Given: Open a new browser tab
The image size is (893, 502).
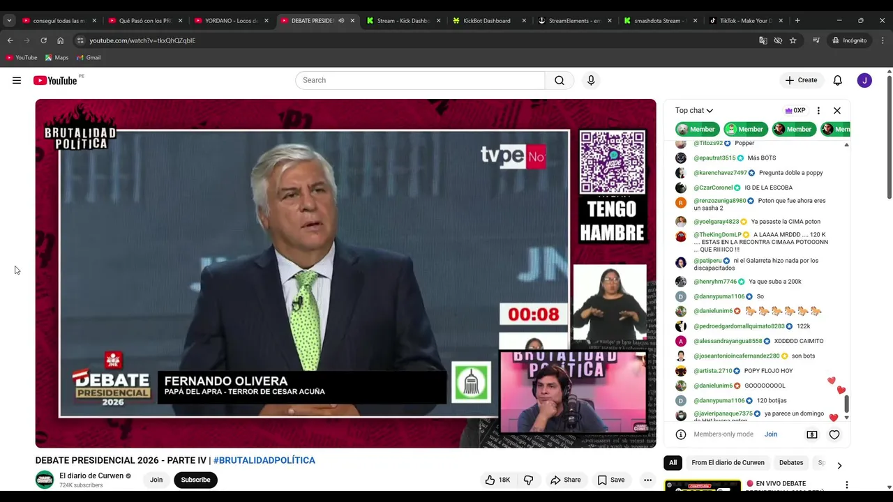Looking at the screenshot, I should pos(797,21).
